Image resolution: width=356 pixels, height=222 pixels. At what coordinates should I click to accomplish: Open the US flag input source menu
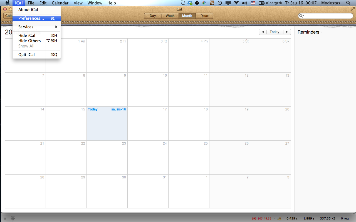tap(253, 3)
